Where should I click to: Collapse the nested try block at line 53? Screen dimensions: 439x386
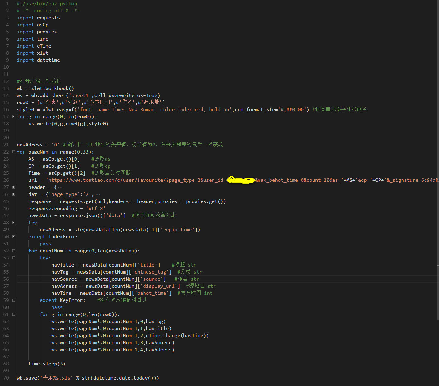coord(13,258)
